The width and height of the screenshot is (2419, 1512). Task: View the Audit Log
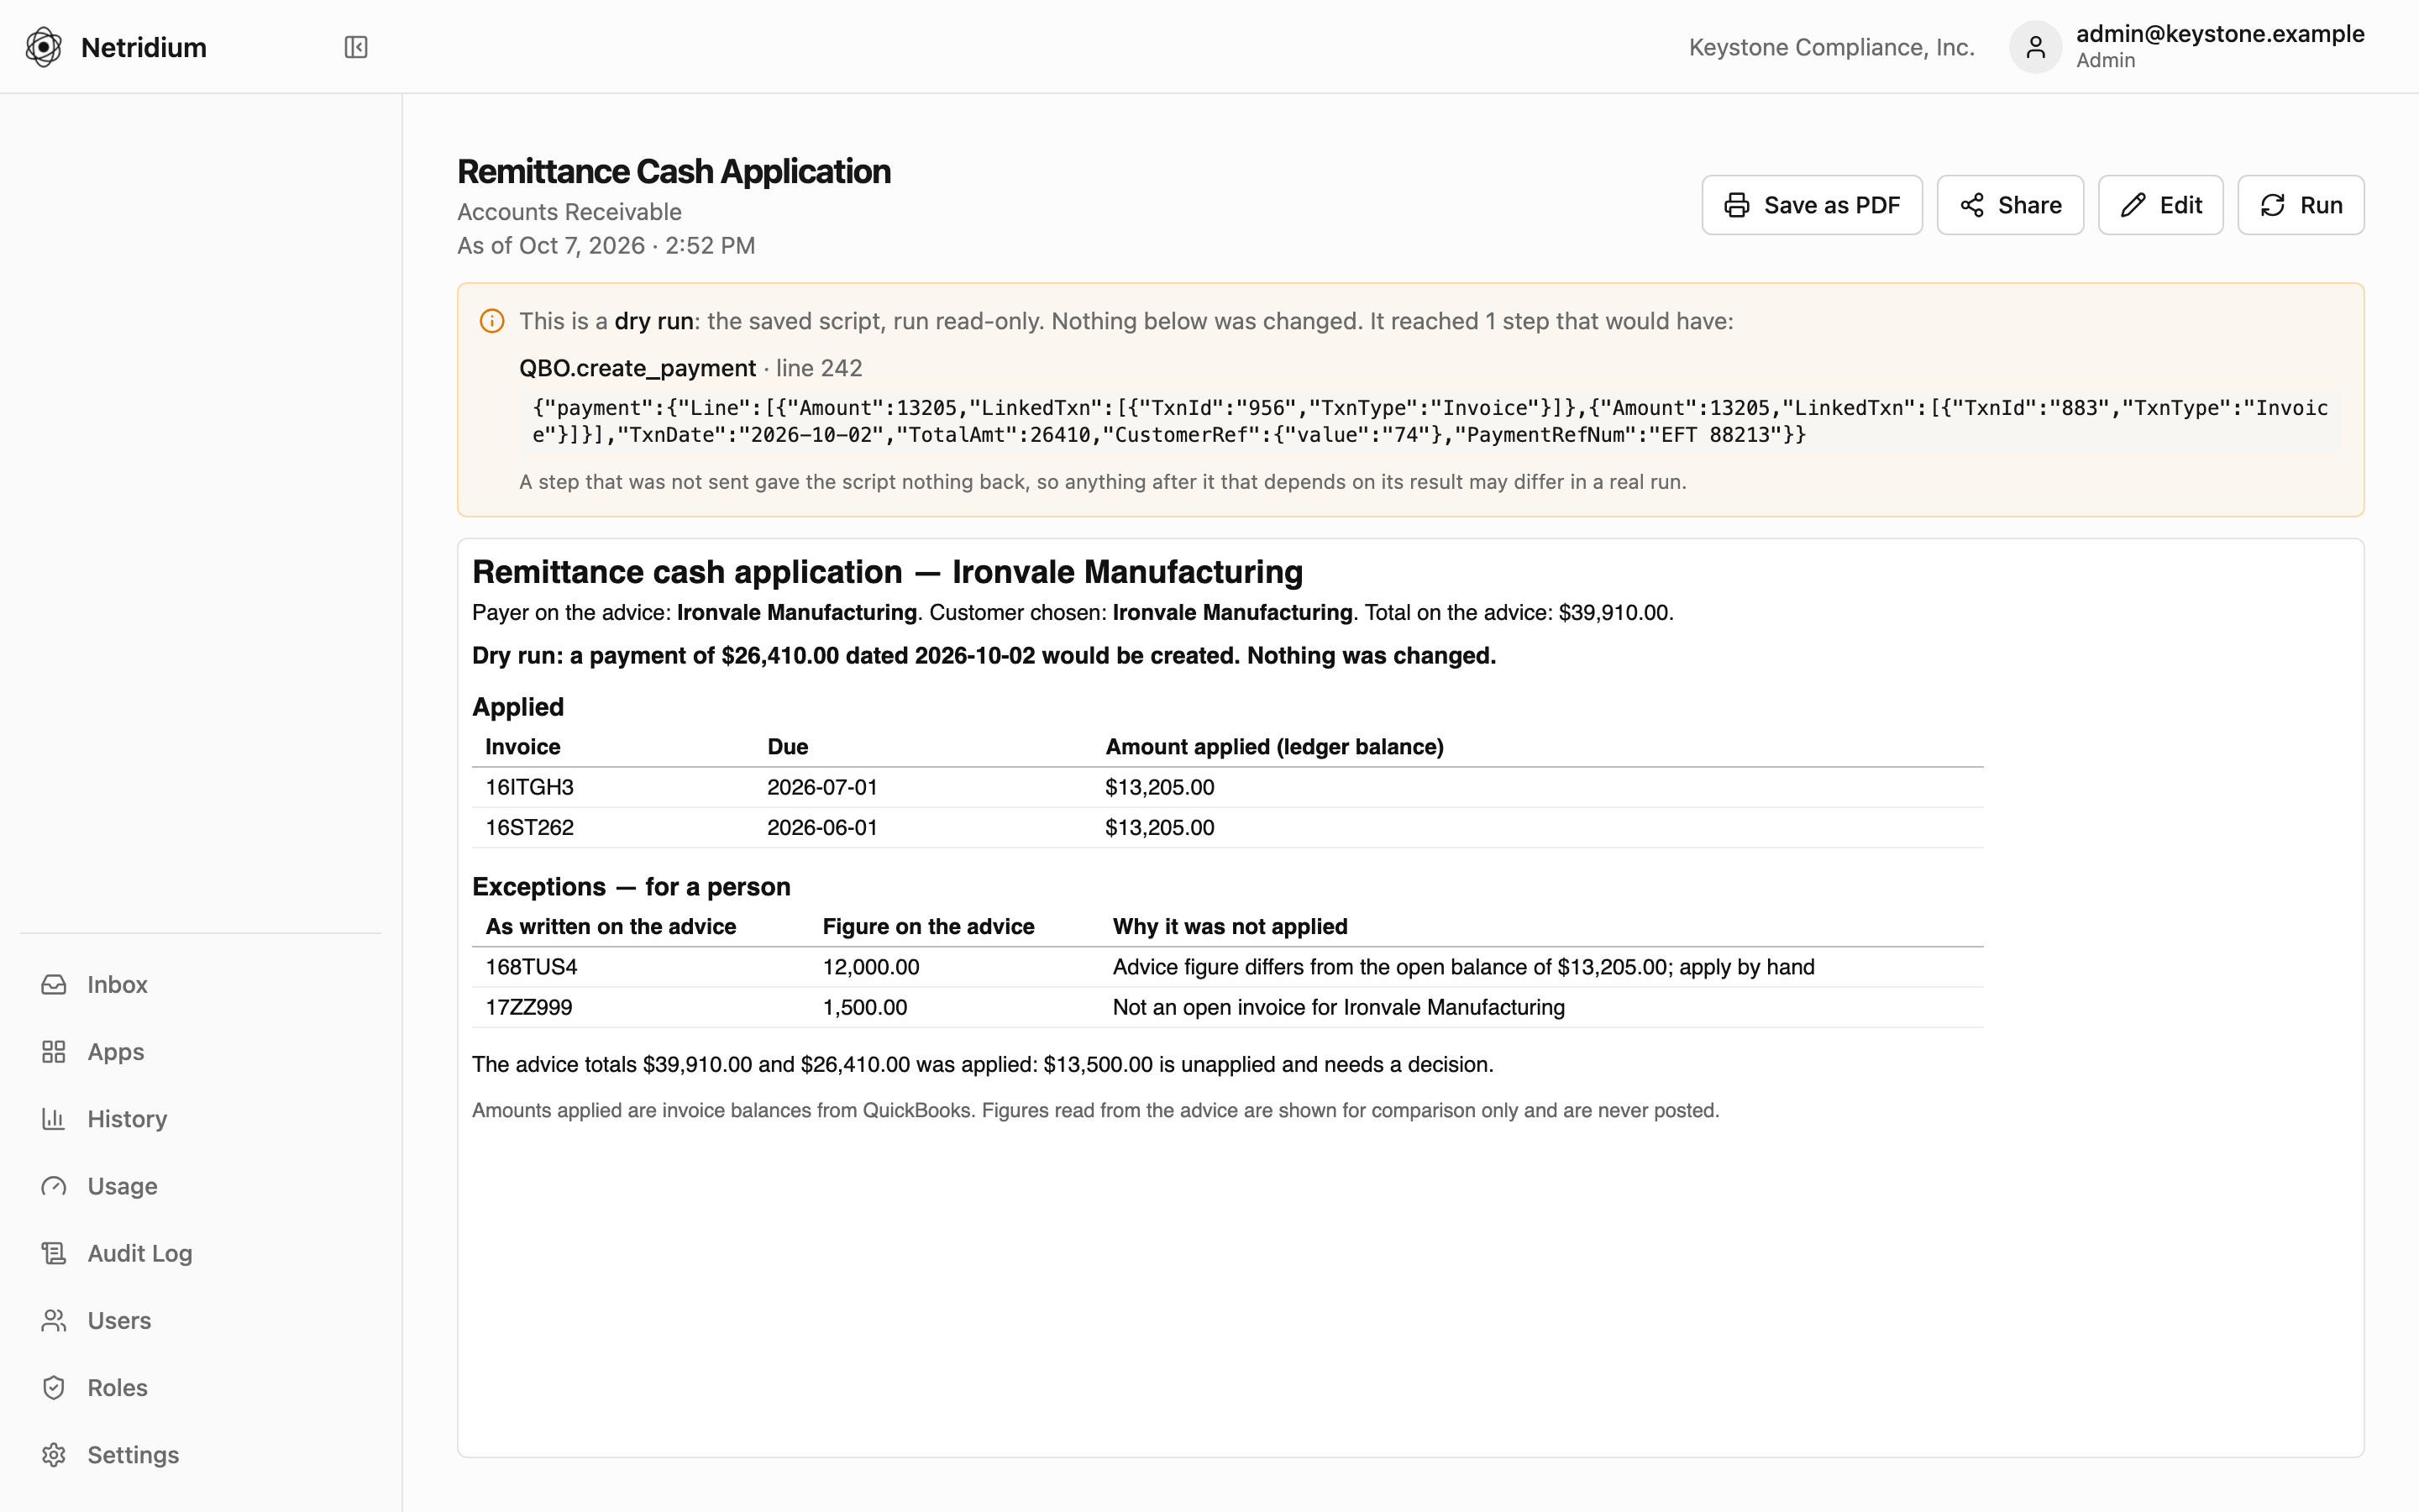tap(201, 1253)
